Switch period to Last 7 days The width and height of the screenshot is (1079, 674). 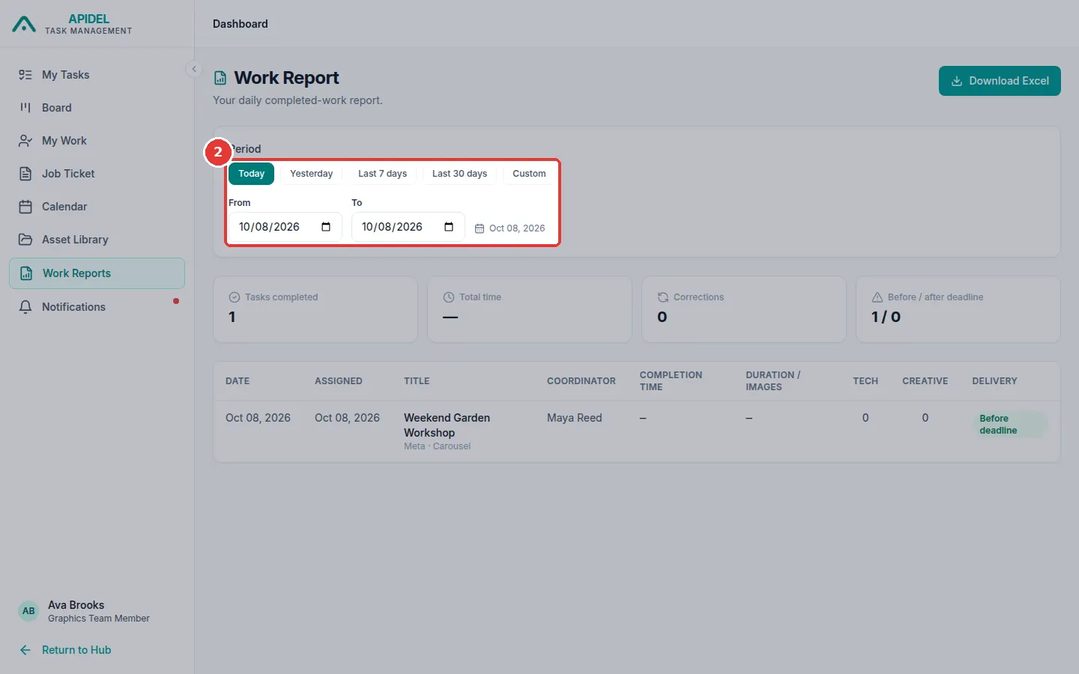click(x=382, y=174)
